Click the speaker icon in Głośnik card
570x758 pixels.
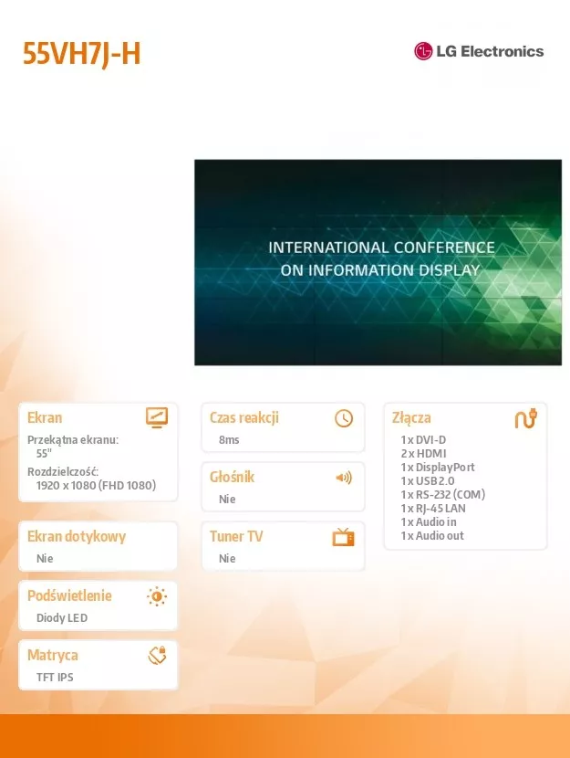(344, 478)
